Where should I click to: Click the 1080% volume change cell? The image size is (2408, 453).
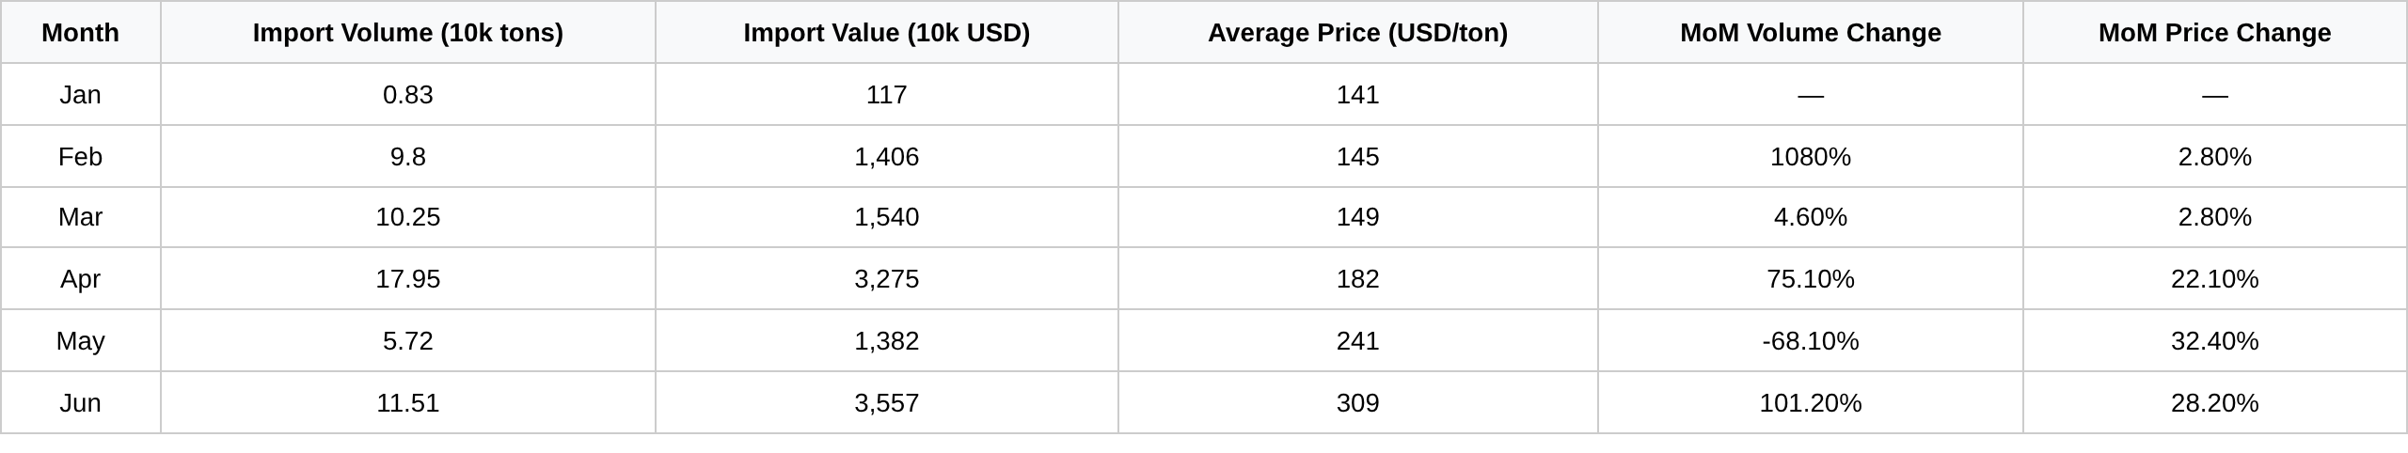point(1811,156)
